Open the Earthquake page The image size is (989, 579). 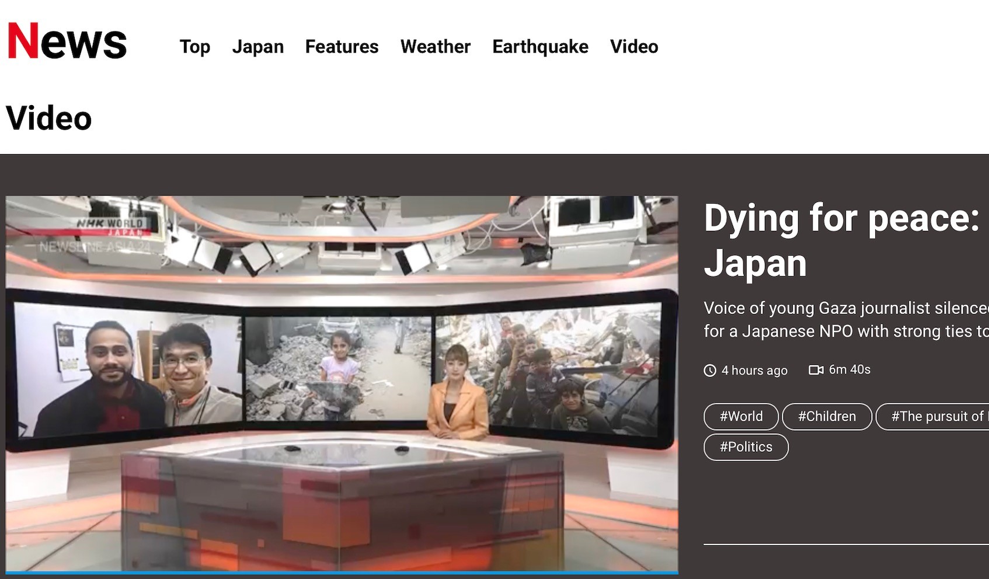point(540,47)
